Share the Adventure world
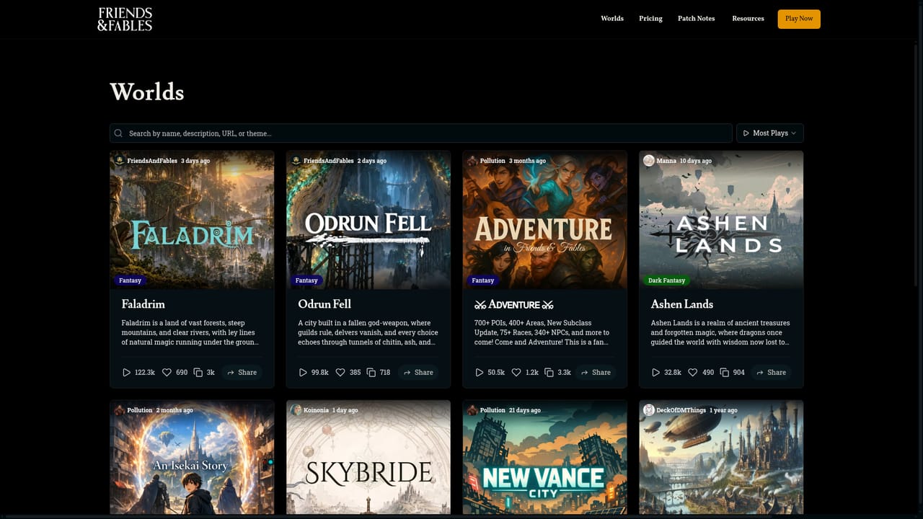The width and height of the screenshot is (923, 519). [x=596, y=373]
